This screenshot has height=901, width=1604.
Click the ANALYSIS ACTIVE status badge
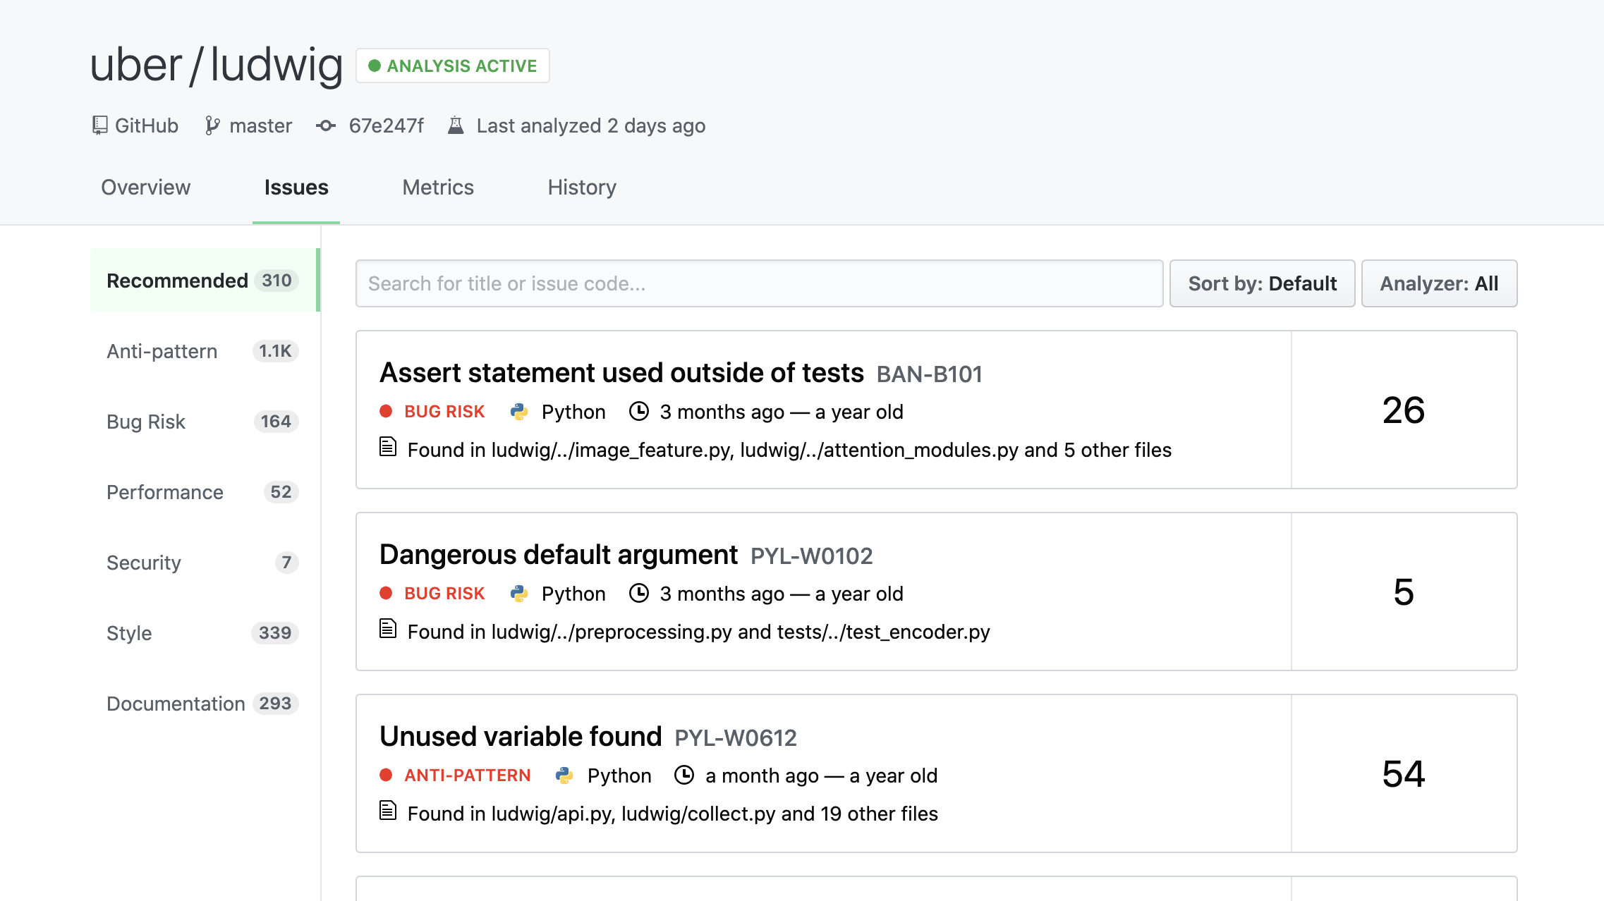tap(453, 66)
